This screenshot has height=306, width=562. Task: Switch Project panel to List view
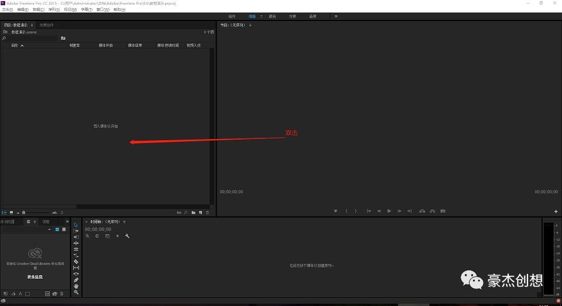[x=4, y=213]
